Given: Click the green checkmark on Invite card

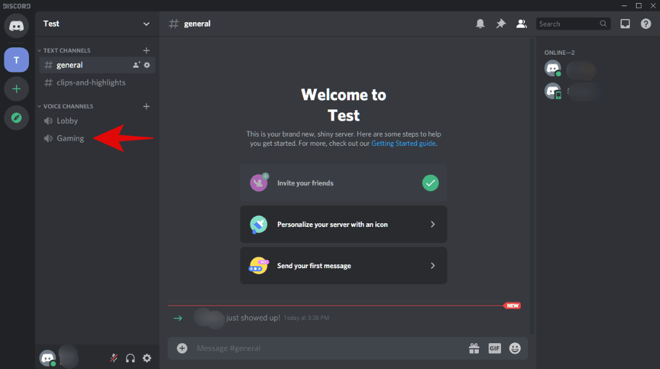Looking at the screenshot, I should point(430,183).
